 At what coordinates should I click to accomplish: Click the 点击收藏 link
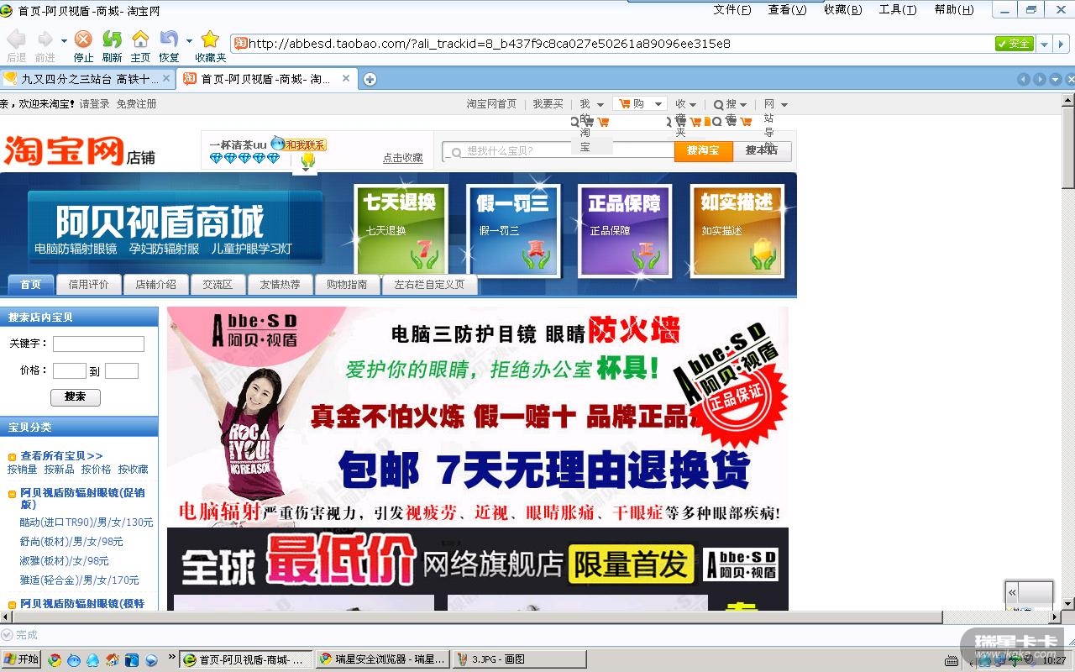click(403, 158)
